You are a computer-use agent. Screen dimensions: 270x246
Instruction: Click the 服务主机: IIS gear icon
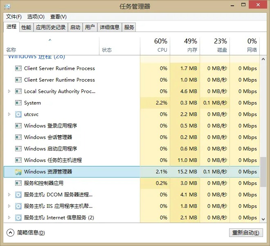coord(18,206)
